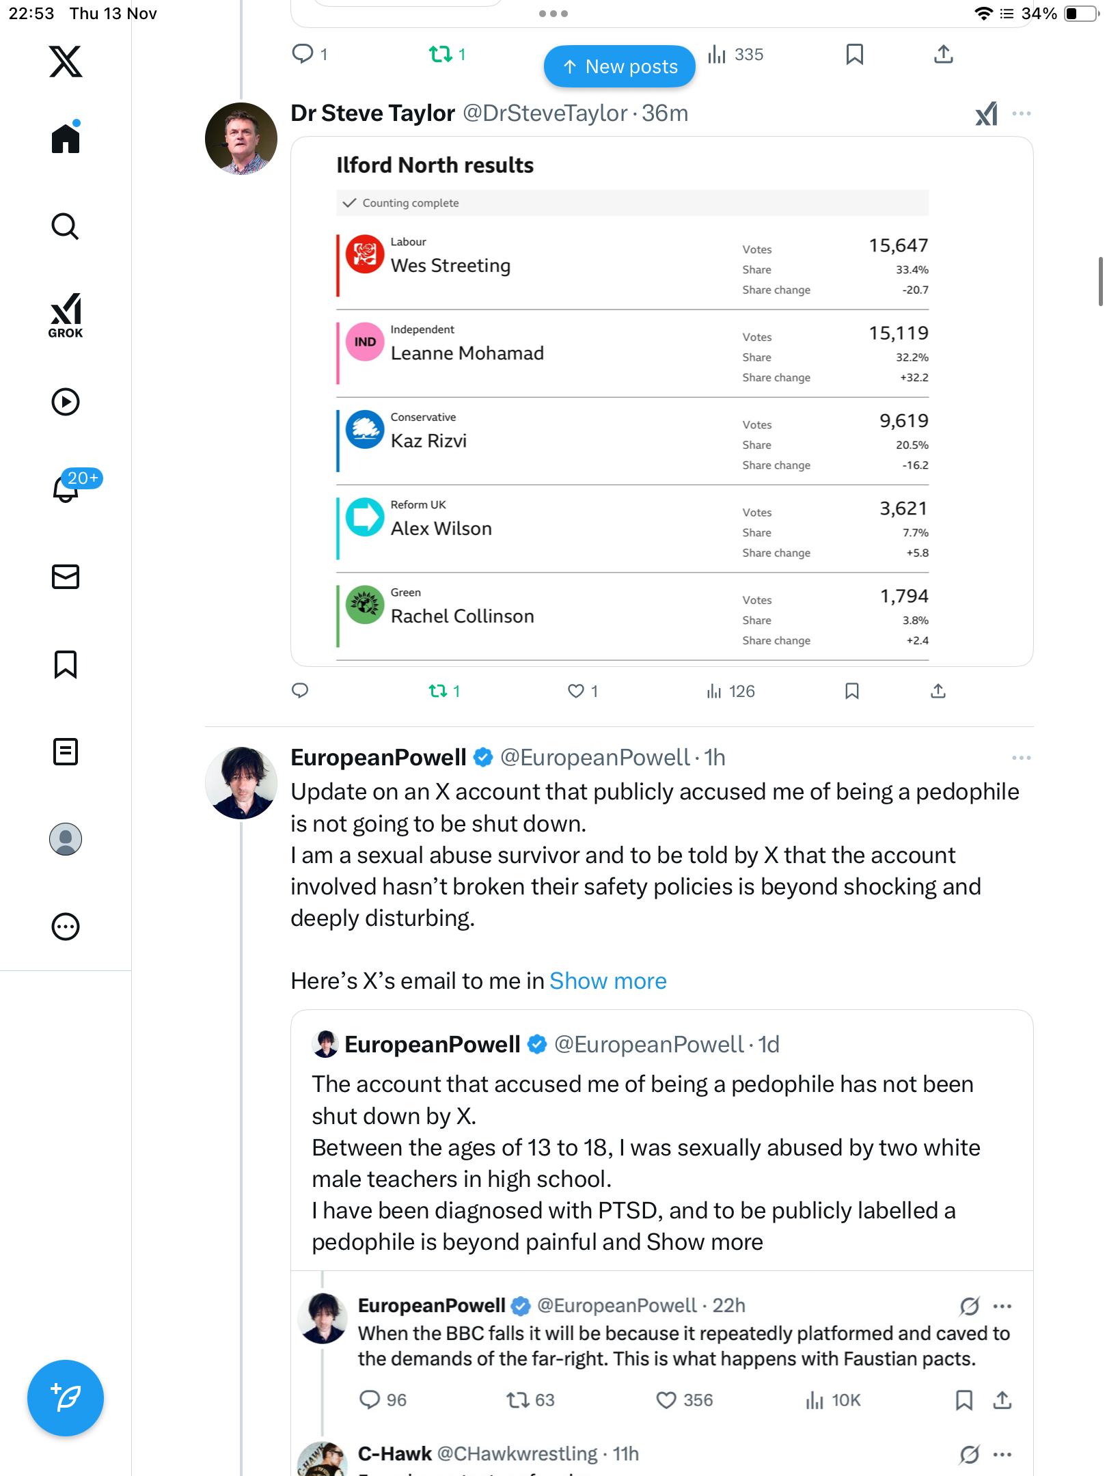Toggle repost on Dr Steve Taylor's post
Viewport: 1107px width, 1476px height.
point(438,691)
